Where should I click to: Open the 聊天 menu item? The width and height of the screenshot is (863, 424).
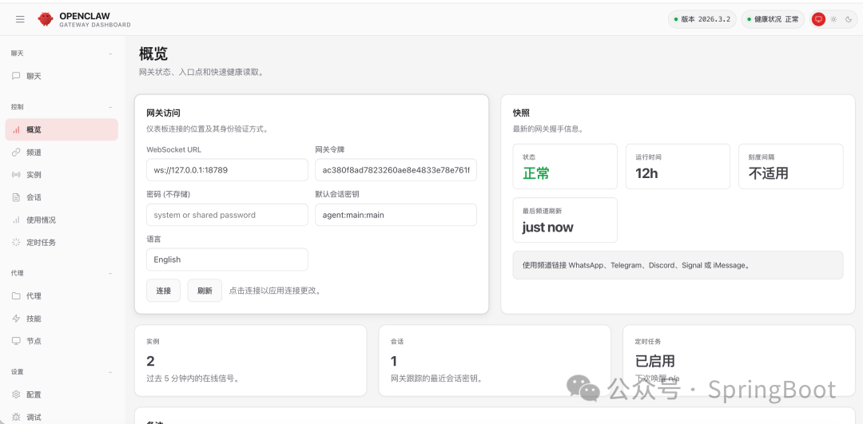tap(62, 76)
